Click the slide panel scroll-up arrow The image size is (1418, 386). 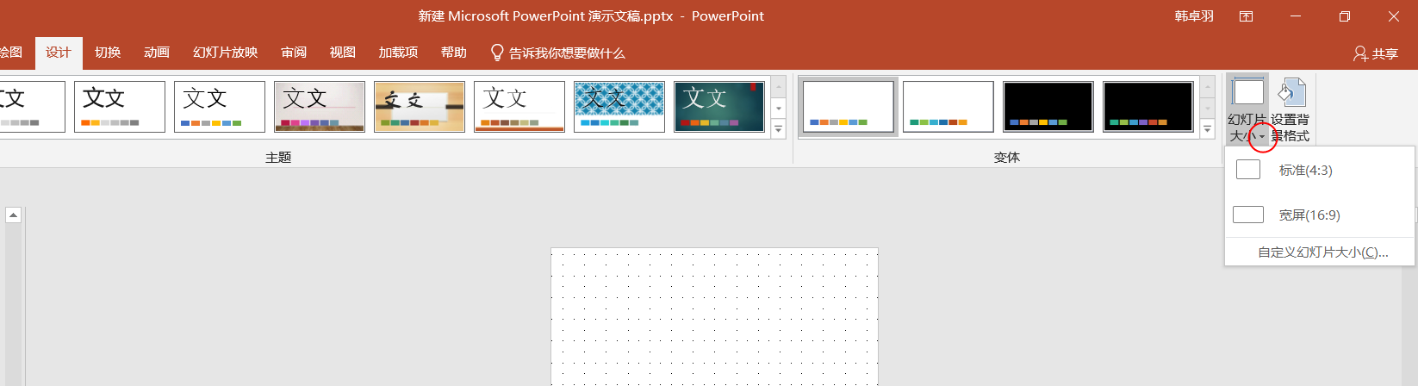coord(13,215)
